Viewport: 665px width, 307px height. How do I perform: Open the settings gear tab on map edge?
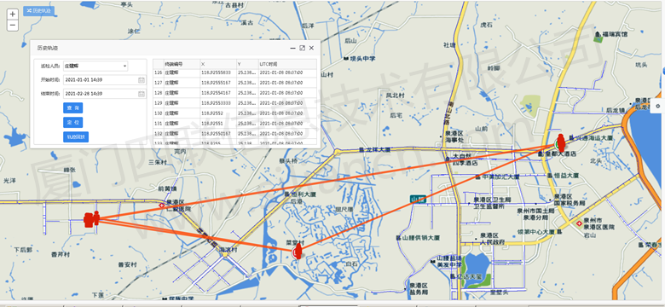[x=658, y=107]
